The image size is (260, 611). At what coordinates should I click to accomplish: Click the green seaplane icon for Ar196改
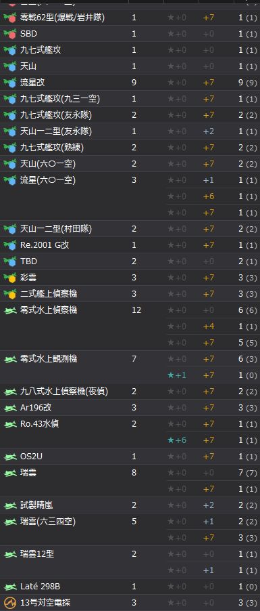(9, 408)
